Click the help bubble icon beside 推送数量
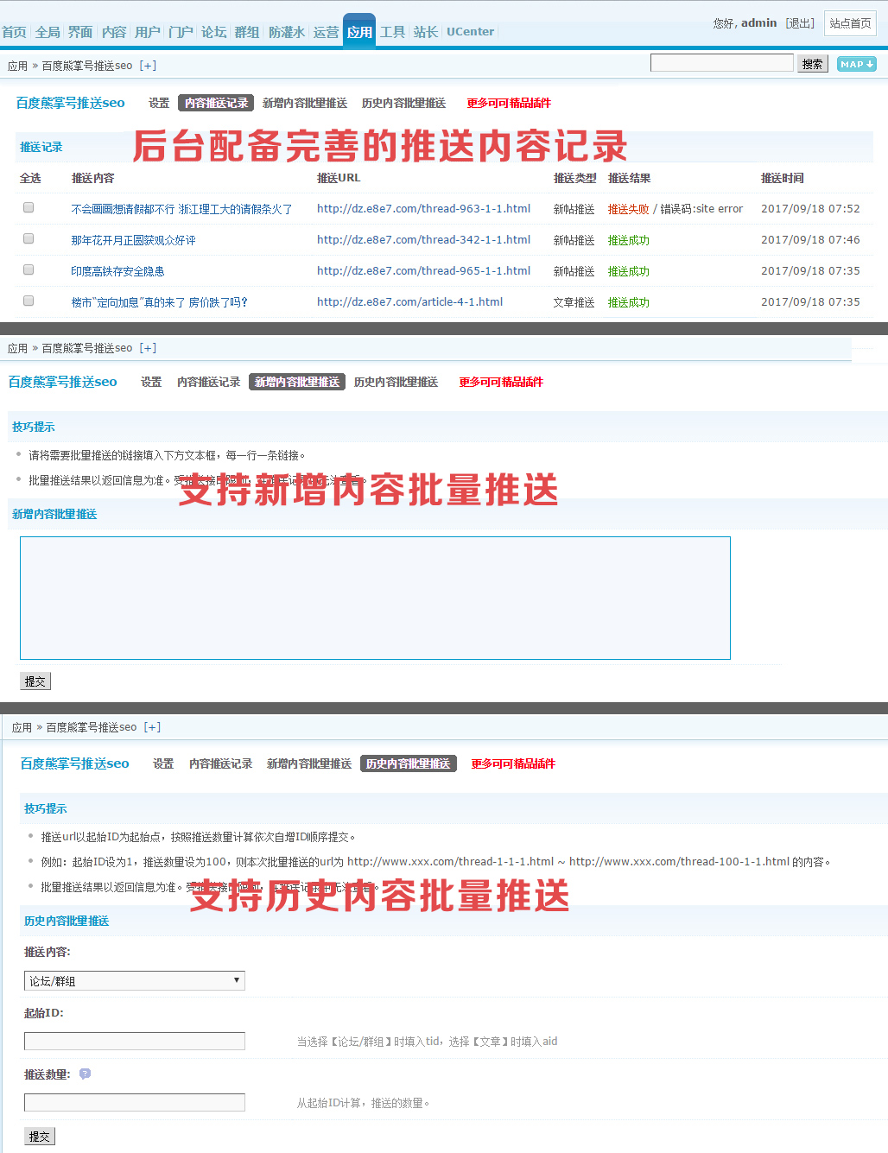Screen dimensions: 888x1153 pyautogui.click(x=85, y=1074)
